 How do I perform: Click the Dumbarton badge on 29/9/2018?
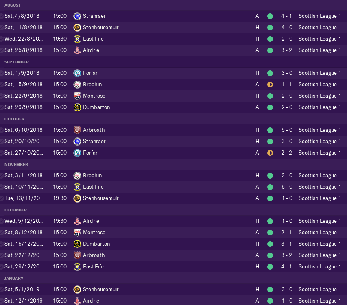coord(77,107)
